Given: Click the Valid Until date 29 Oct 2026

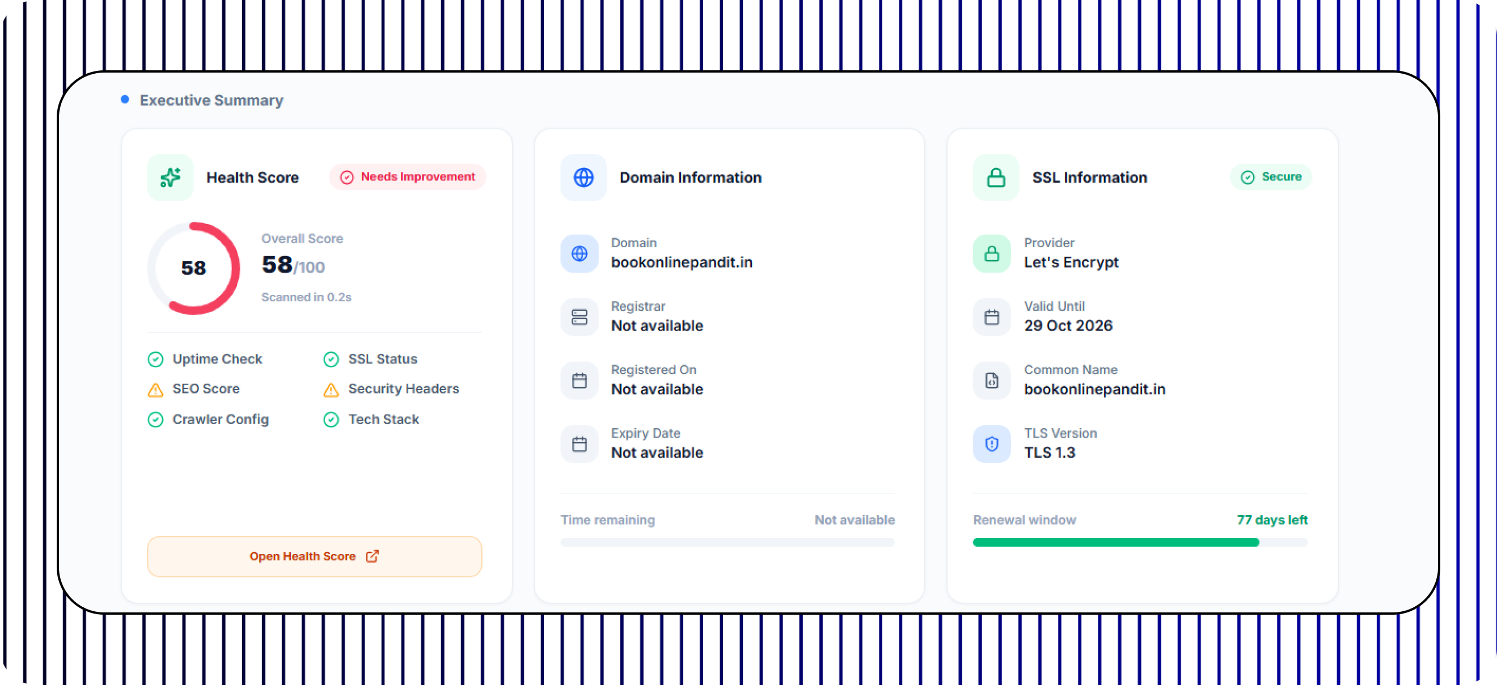Looking at the screenshot, I should click(1068, 326).
